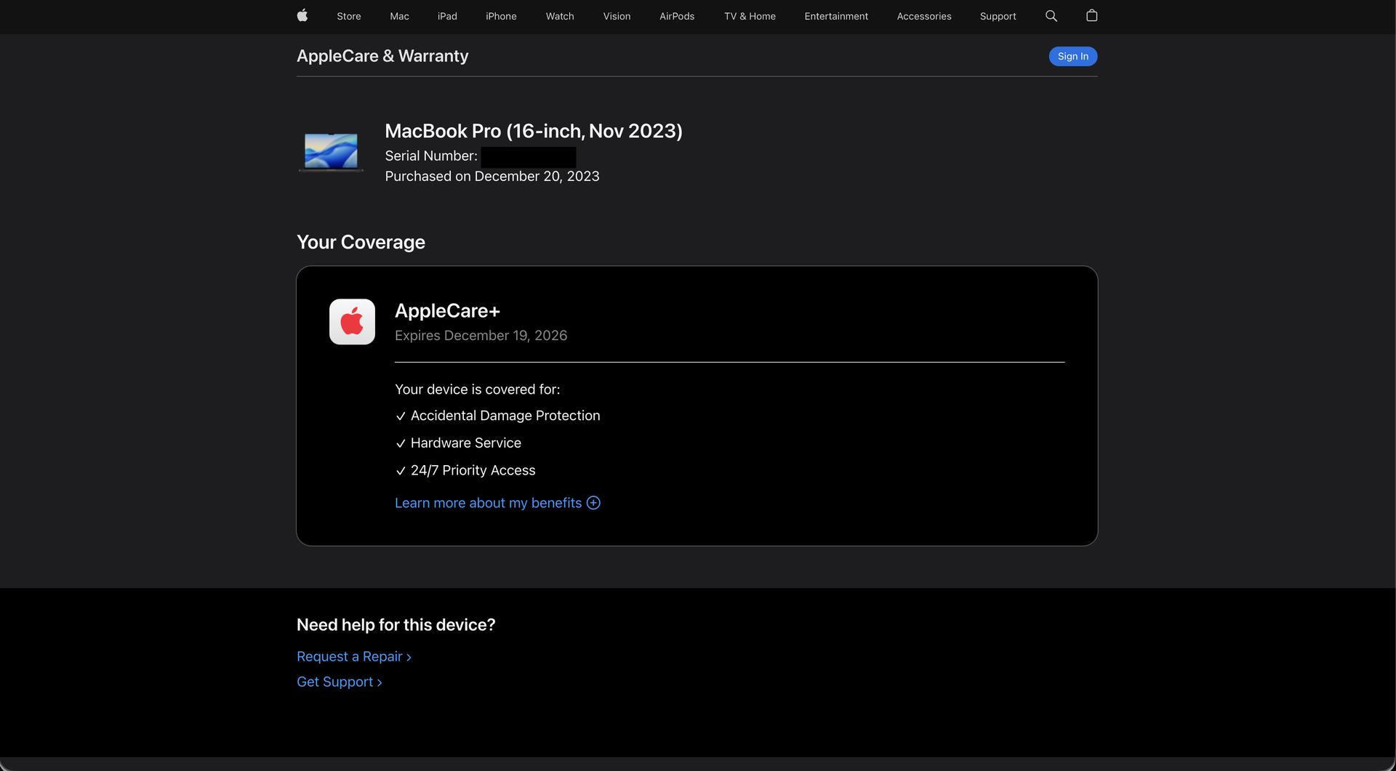1396x771 pixels.
Task: Click the MacBook Pro (16-inch, Nov 2023) title
Action: [x=534, y=131]
